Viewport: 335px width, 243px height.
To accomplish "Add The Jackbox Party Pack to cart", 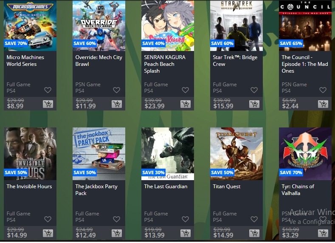I will [x=117, y=233].
